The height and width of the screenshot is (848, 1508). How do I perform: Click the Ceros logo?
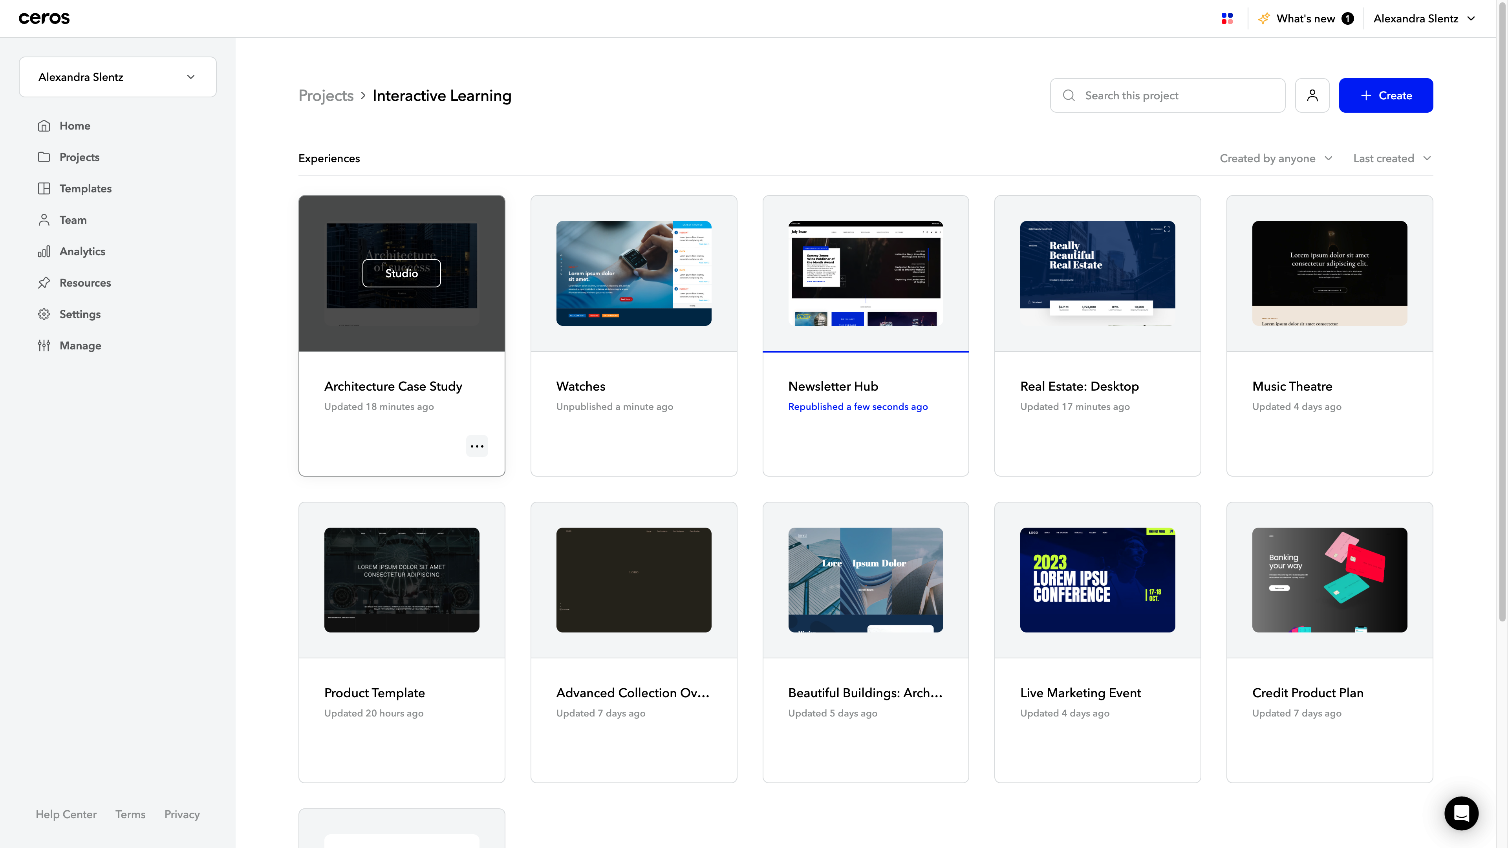(x=44, y=18)
